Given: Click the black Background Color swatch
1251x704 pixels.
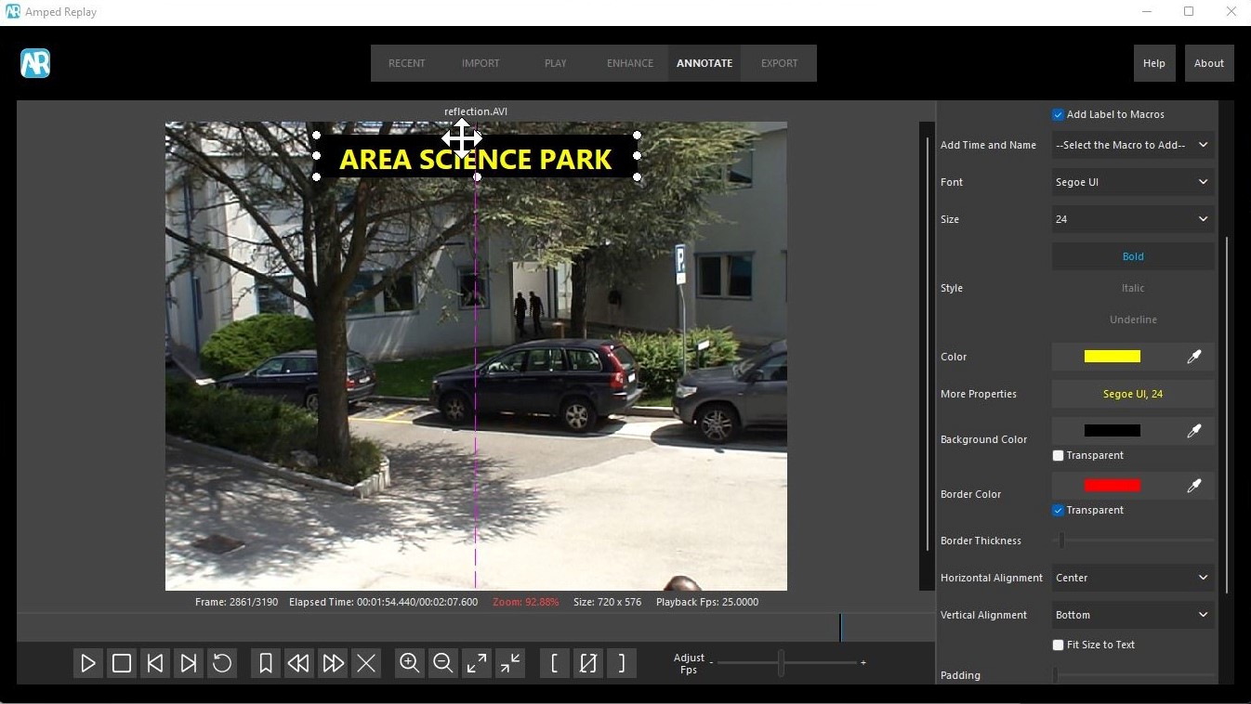Looking at the screenshot, I should [x=1113, y=430].
